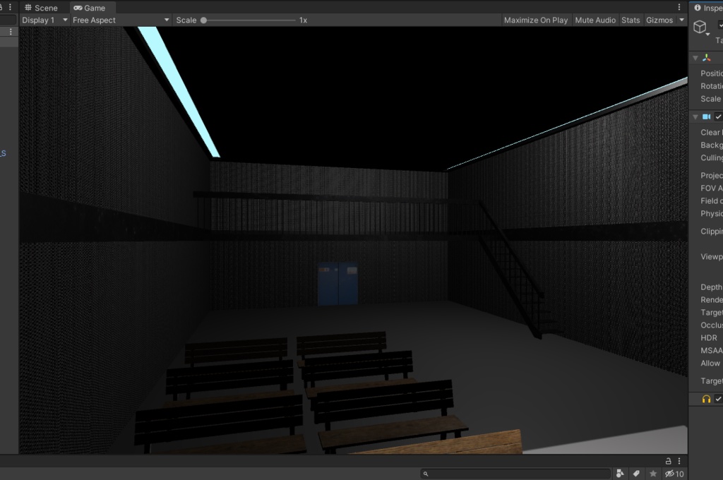Disable the Camera component checkbox
The width and height of the screenshot is (723, 480).
tap(718, 117)
